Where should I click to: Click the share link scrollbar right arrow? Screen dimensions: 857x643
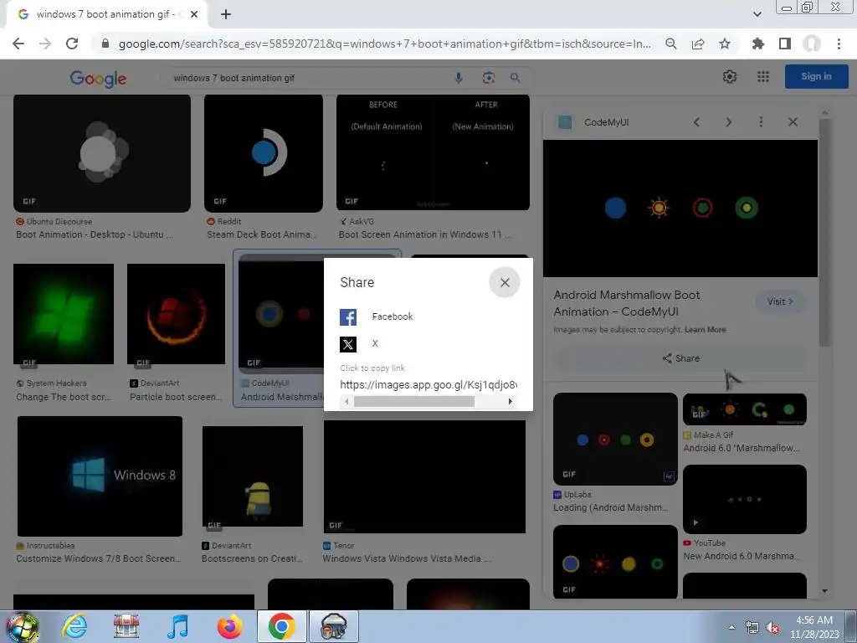click(x=510, y=401)
